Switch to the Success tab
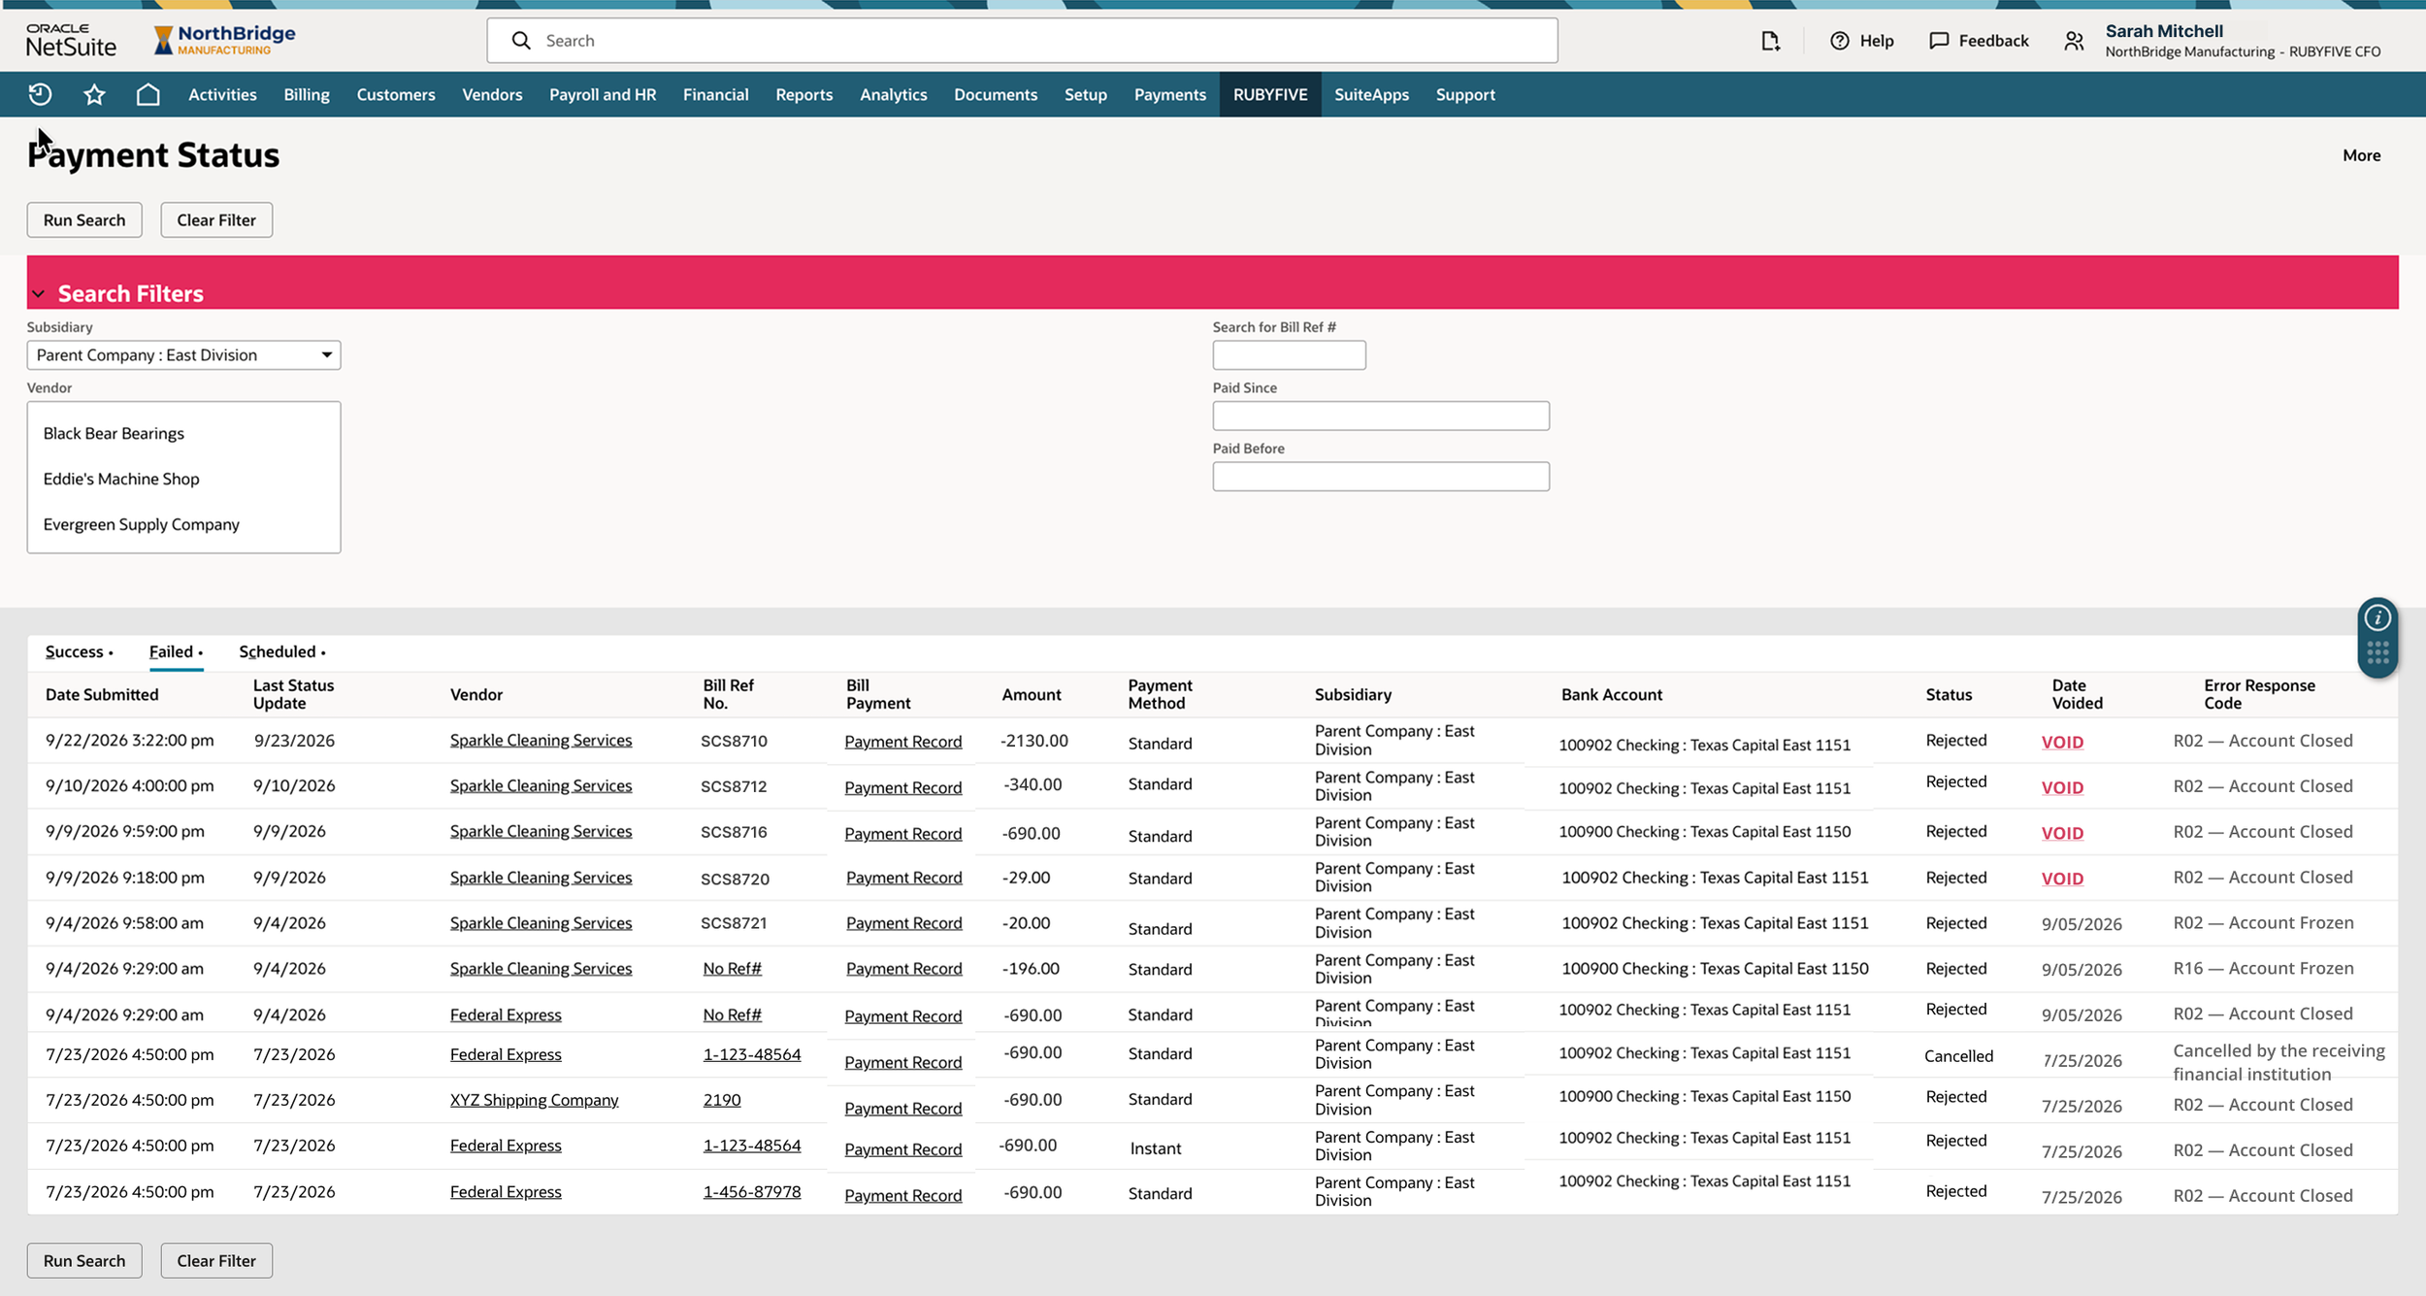 (79, 651)
